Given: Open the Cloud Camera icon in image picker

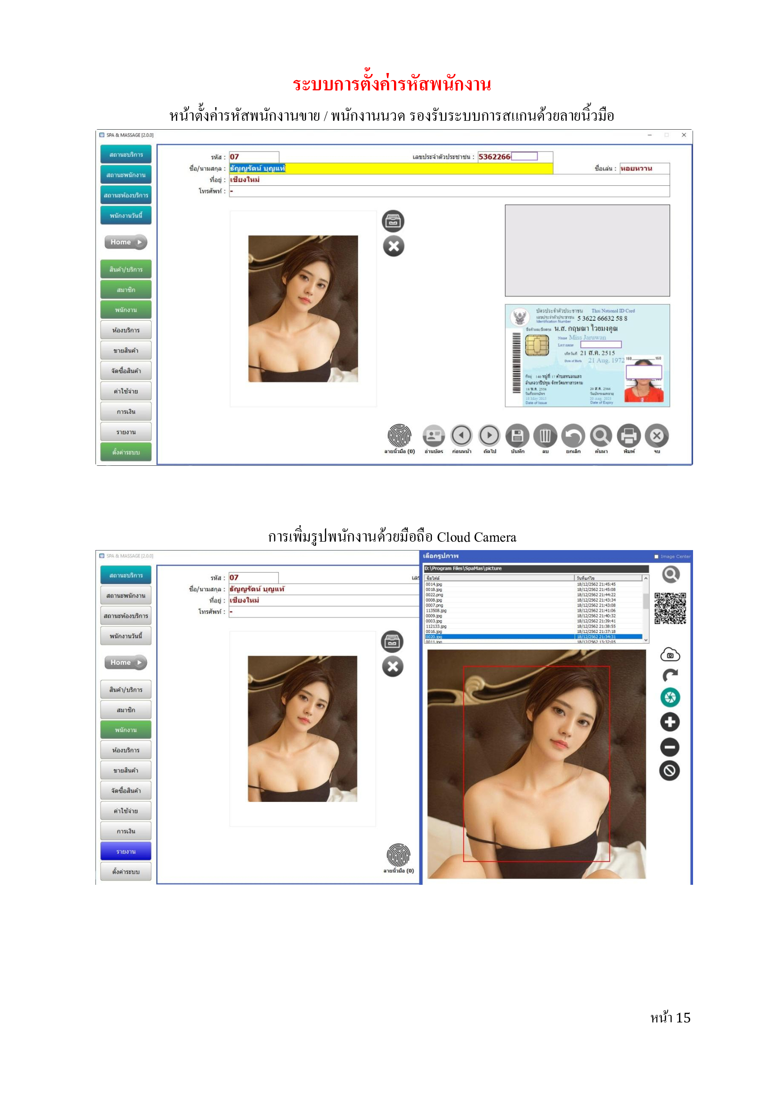Looking at the screenshot, I should (670, 655).
